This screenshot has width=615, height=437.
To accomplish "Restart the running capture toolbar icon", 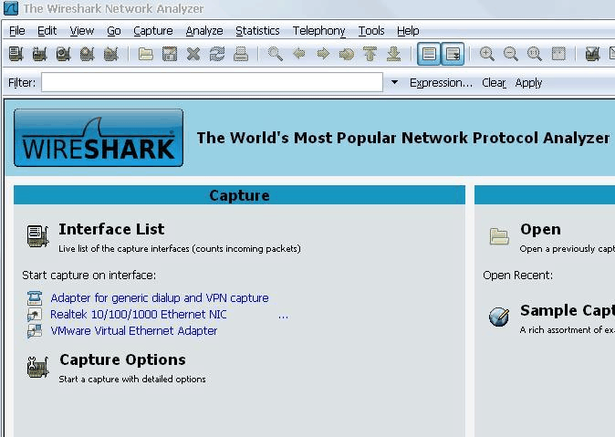I will click(x=111, y=54).
